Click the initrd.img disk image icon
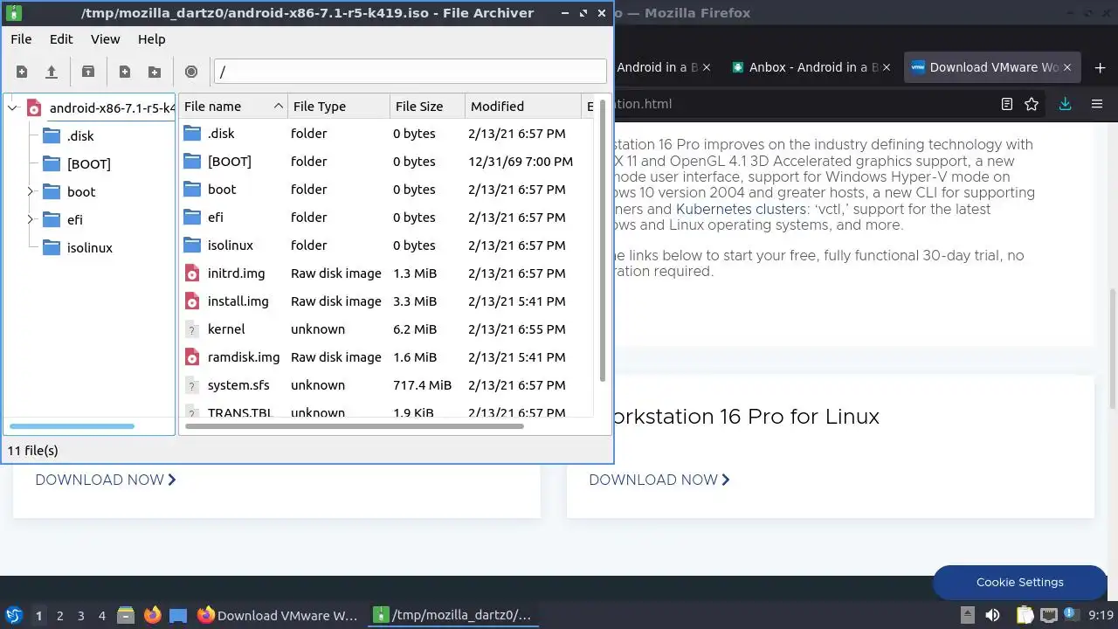Image resolution: width=1118 pixels, height=629 pixels. (x=192, y=273)
